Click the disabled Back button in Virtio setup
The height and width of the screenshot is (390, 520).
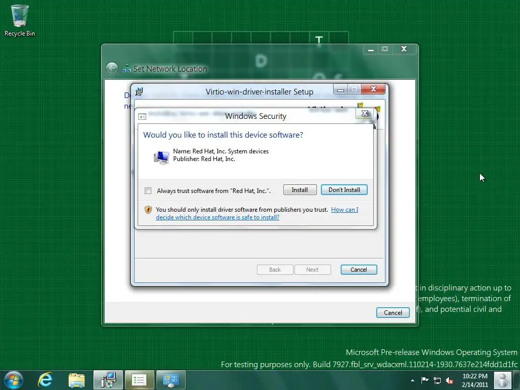pos(275,270)
